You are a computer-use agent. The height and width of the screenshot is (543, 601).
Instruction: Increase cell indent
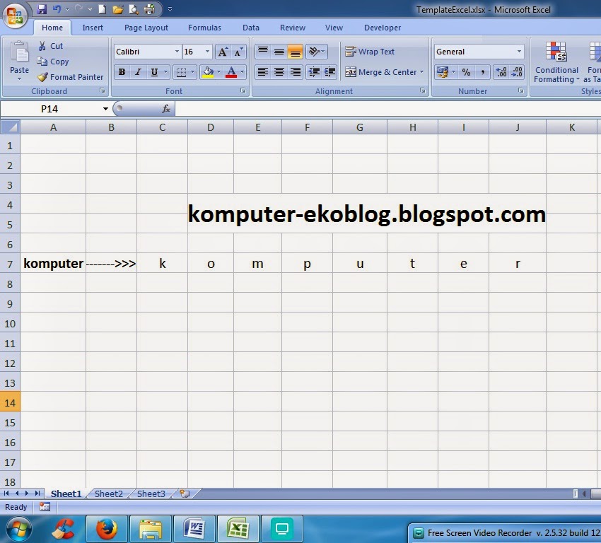(329, 72)
